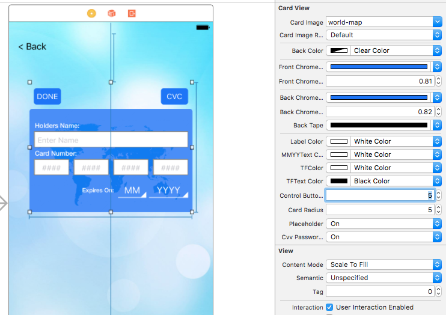Screen dimensions: 446x315
Task: Click the Holders Name: label
Action: tap(57, 126)
